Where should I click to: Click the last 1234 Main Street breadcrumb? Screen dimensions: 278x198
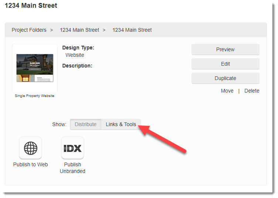(132, 30)
